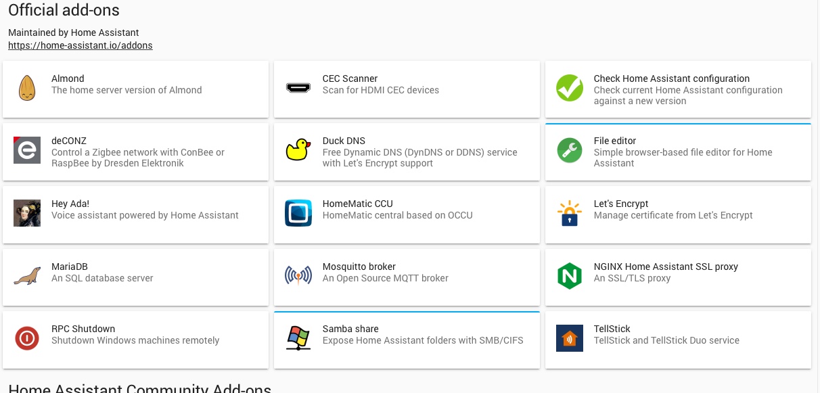Select NGINX Home Assistant SSL proxy title

[x=666, y=267]
